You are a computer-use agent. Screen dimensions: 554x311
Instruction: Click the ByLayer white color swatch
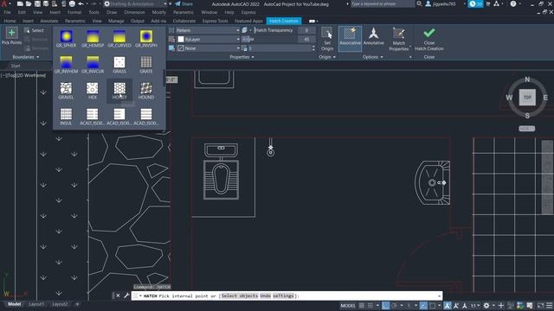click(x=181, y=40)
